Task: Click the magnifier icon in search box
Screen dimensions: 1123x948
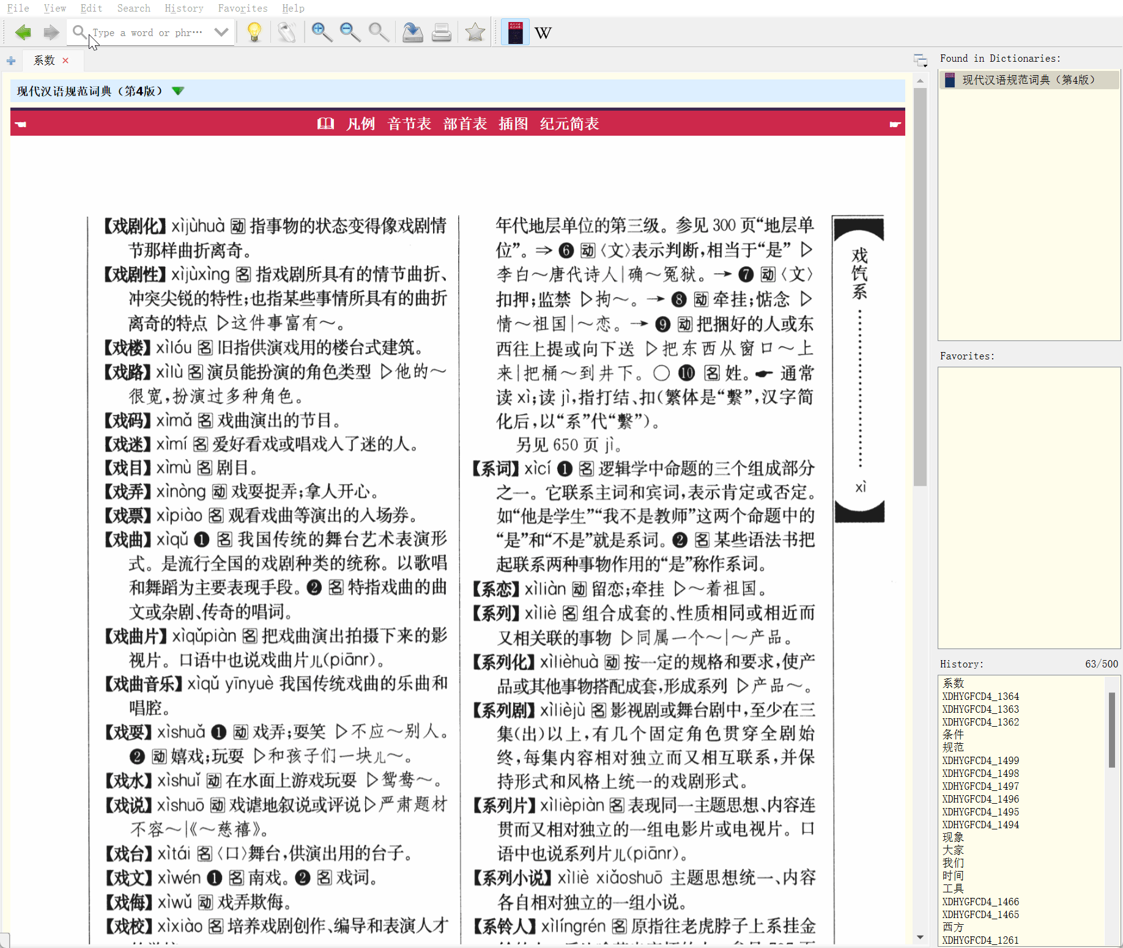Action: (79, 32)
